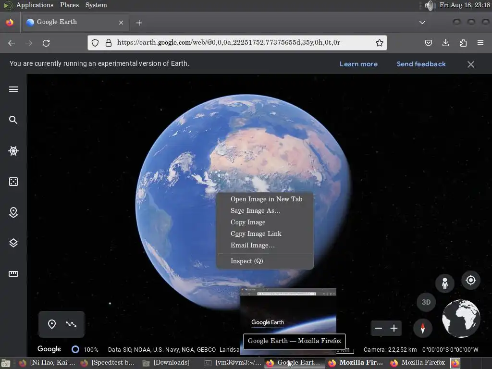
Task: Click the show desktop button
Action: coord(5,363)
